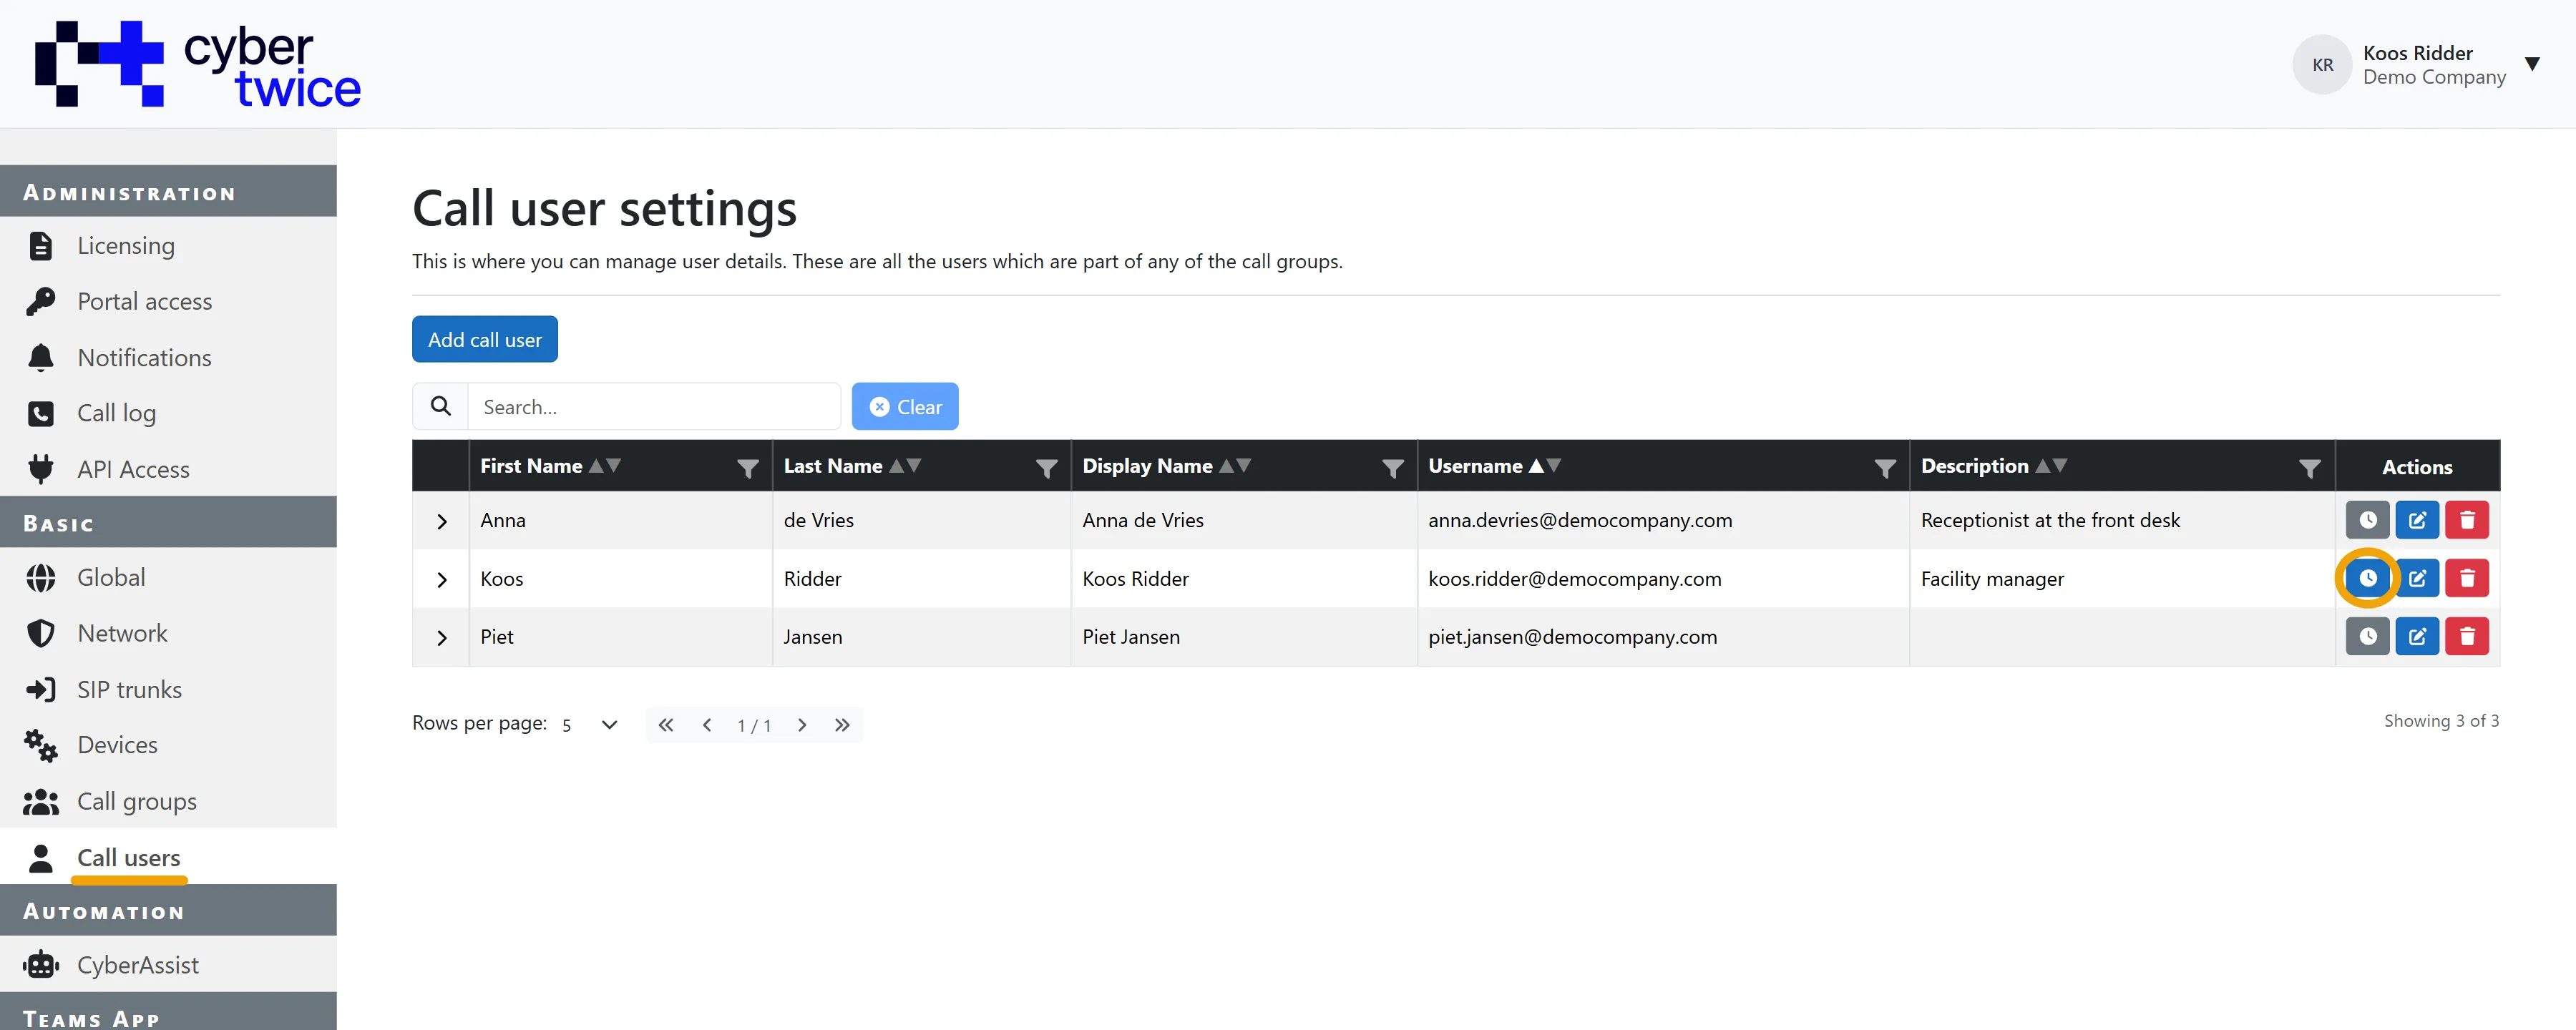Expand the Piet row details
Image resolution: width=2576 pixels, height=1030 pixels.
point(441,637)
